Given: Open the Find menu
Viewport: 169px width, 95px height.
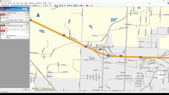Looking at the screenshot, I should tap(14, 3).
